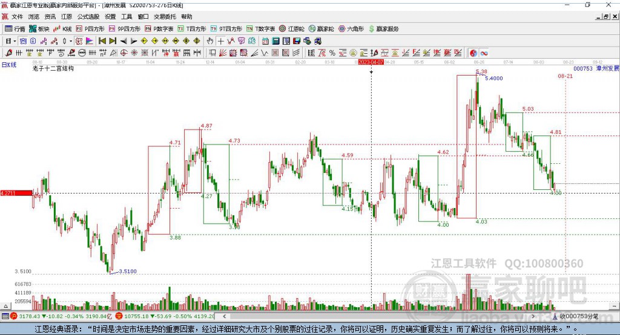Select the angle triangle ruler tool

click(113, 53)
